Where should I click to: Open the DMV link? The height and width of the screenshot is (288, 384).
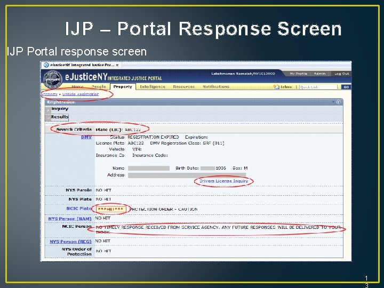(86, 137)
